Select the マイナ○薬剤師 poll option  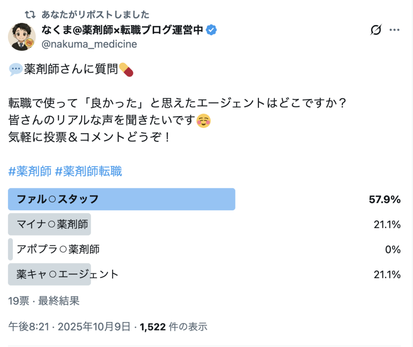(52, 224)
